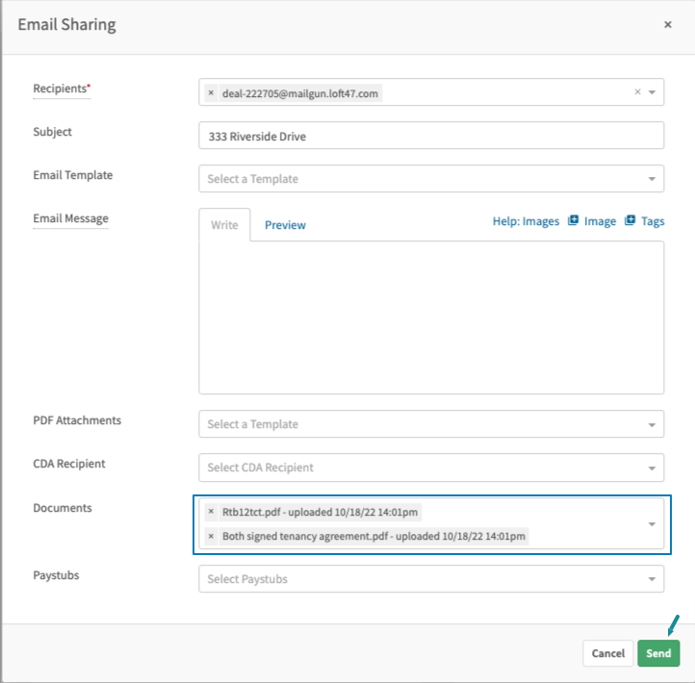This screenshot has width=695, height=683.
Task: Click into the Subject field
Action: pyautogui.click(x=431, y=136)
